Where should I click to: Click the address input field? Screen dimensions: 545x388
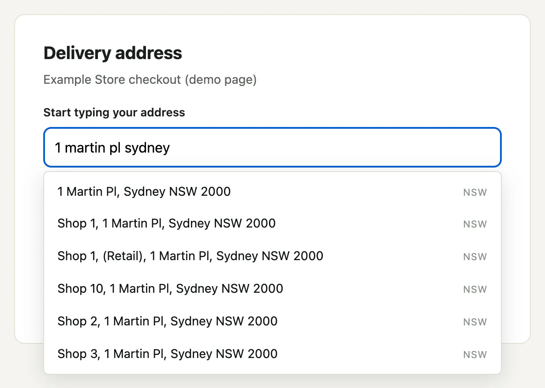[272, 147]
